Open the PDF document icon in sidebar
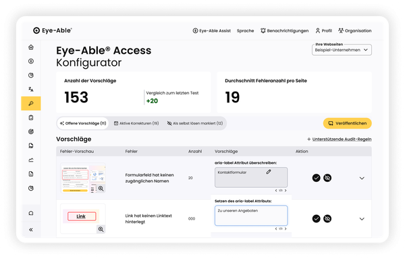This screenshot has height=258, width=405. [x=31, y=146]
